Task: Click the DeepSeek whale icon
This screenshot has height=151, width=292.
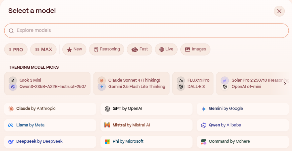Action: coord(11,142)
